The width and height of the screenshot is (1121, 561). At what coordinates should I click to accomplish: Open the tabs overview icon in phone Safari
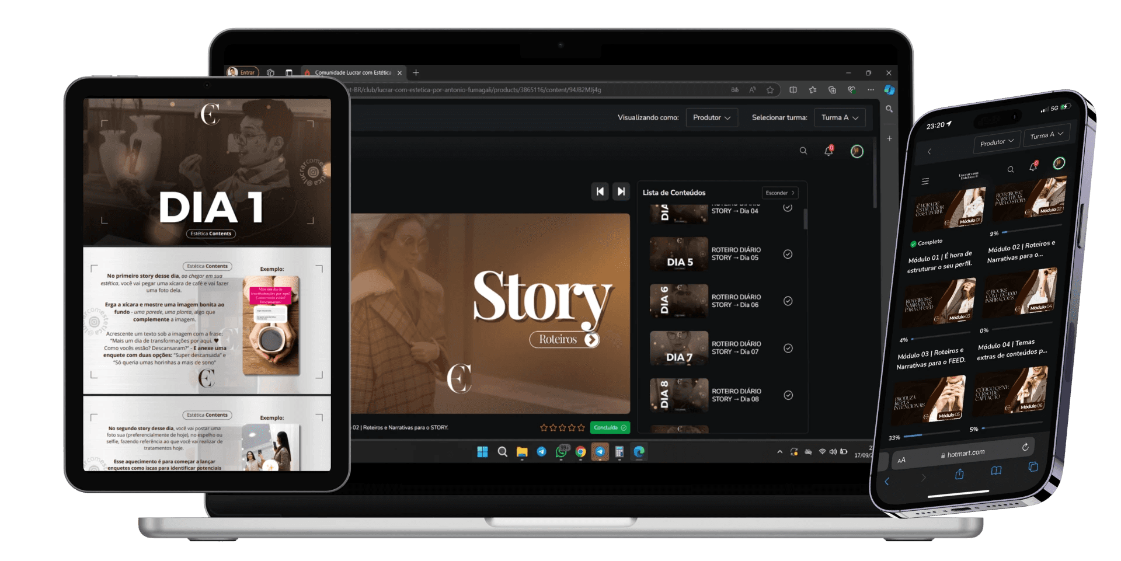(1033, 466)
